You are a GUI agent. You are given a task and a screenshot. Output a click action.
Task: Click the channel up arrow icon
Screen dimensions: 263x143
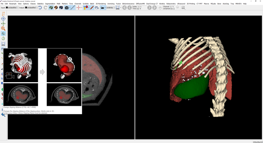[x=178, y=7]
